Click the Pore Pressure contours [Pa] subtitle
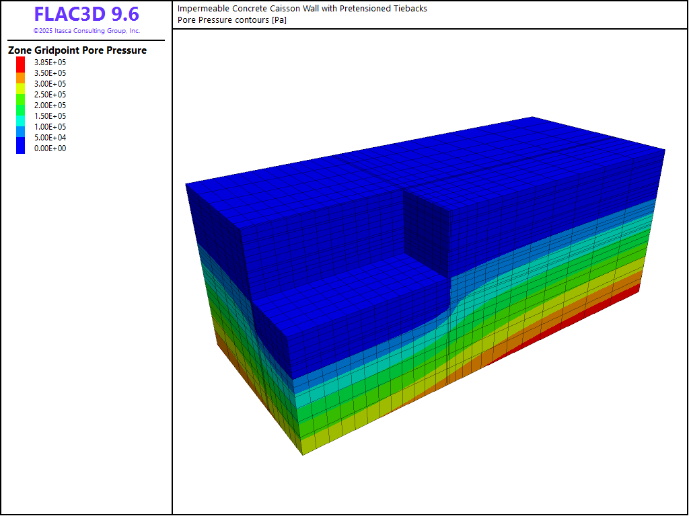 pos(232,20)
